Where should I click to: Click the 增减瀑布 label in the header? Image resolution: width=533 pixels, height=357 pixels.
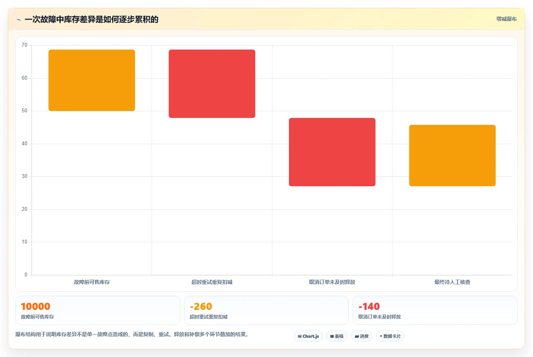pos(506,19)
